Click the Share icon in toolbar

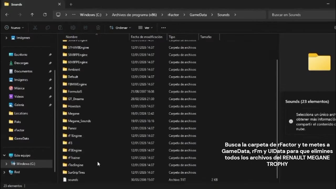(x=86, y=28)
